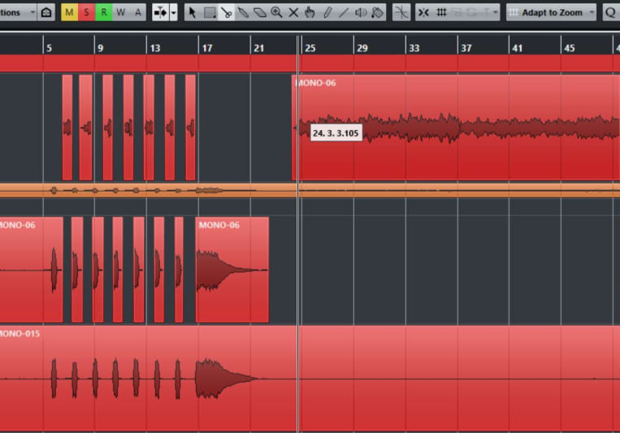Image resolution: width=620 pixels, height=433 pixels.
Task: Toggle Snap to Zero Crossing
Action: [x=401, y=12]
